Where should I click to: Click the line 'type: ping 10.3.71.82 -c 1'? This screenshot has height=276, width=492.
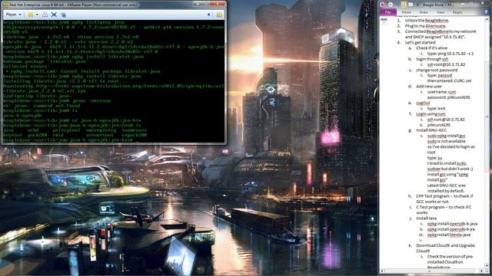point(450,54)
